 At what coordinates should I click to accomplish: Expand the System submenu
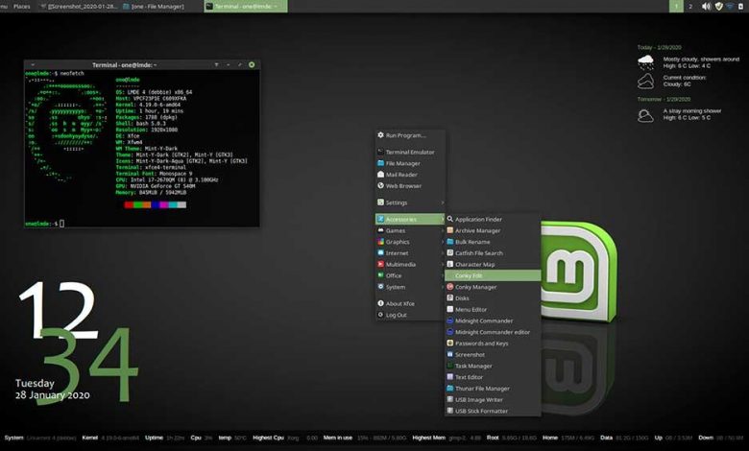pyautogui.click(x=410, y=287)
